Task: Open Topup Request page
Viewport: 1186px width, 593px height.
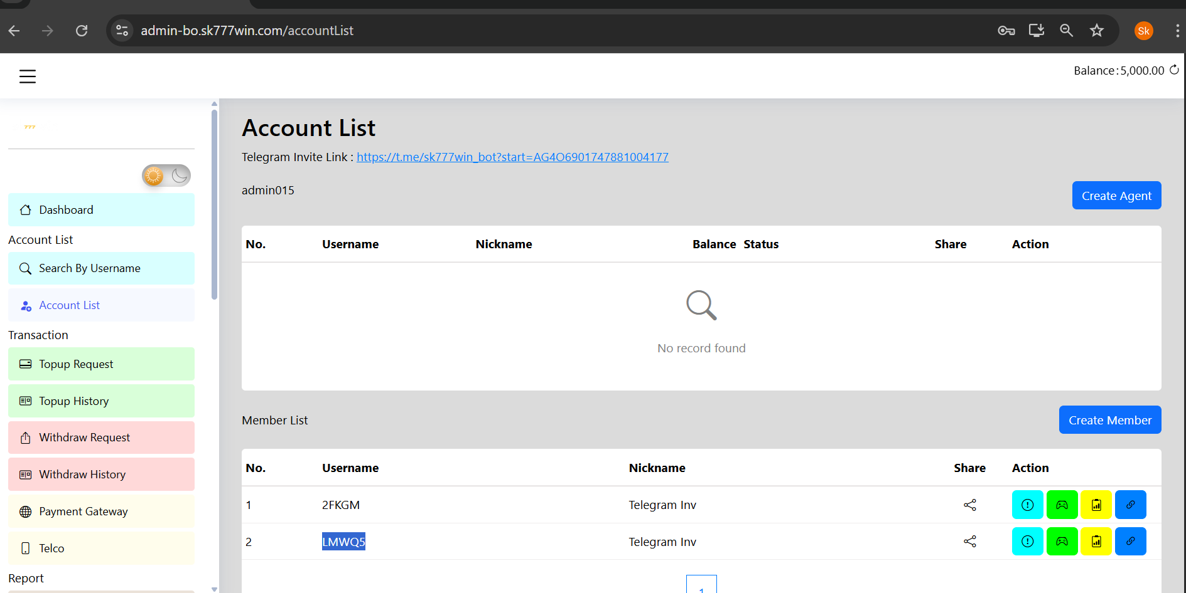Action: pos(101,364)
